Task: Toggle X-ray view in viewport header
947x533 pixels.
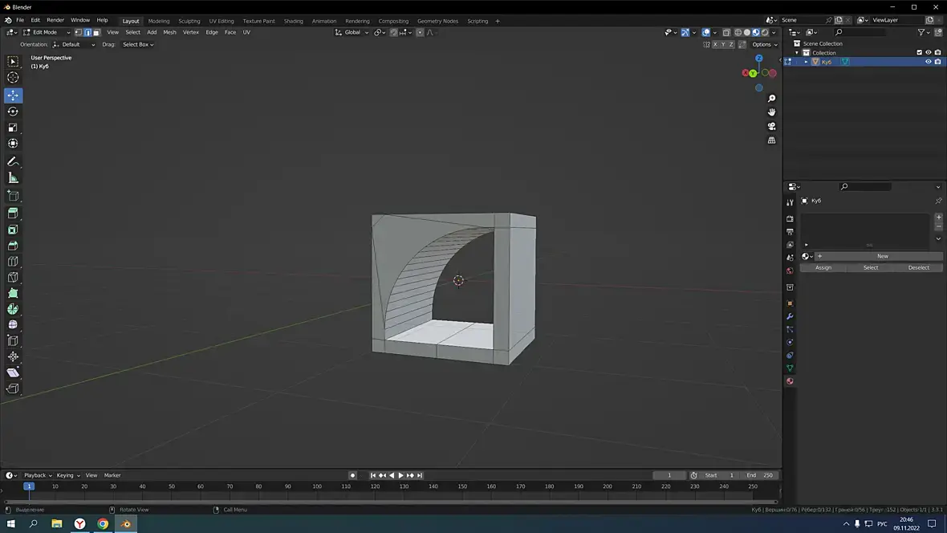Action: 725,33
